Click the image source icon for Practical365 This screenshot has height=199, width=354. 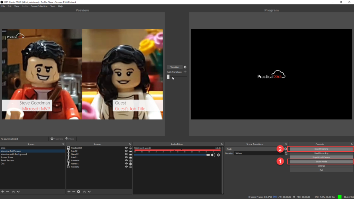point(68,148)
